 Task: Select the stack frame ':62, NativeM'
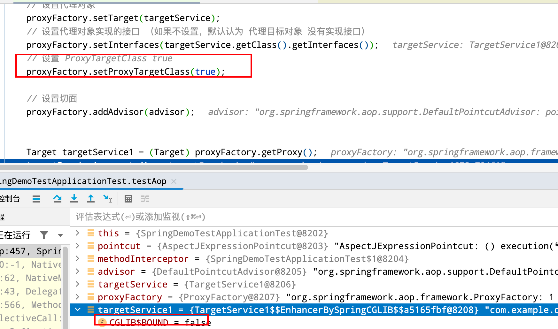31,278
